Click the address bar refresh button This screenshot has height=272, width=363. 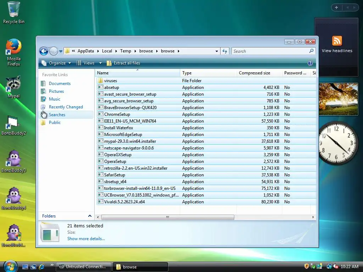[224, 51]
